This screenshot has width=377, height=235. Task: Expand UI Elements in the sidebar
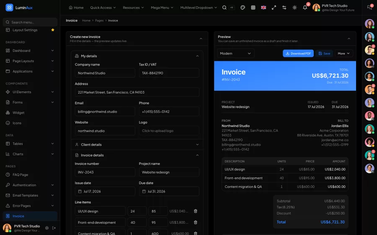pyautogui.click(x=30, y=92)
